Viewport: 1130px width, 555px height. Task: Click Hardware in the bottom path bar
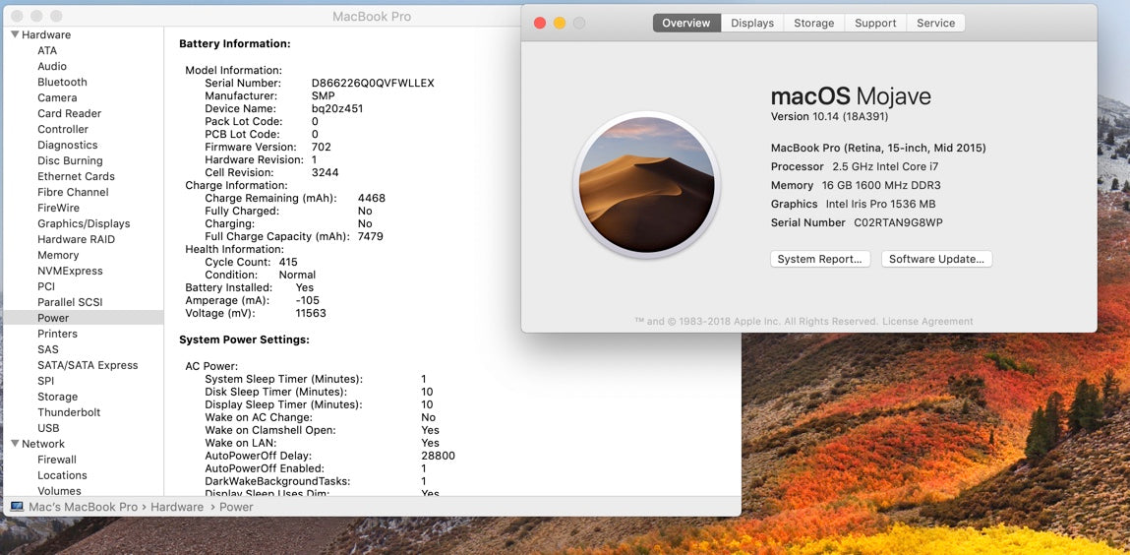point(177,507)
